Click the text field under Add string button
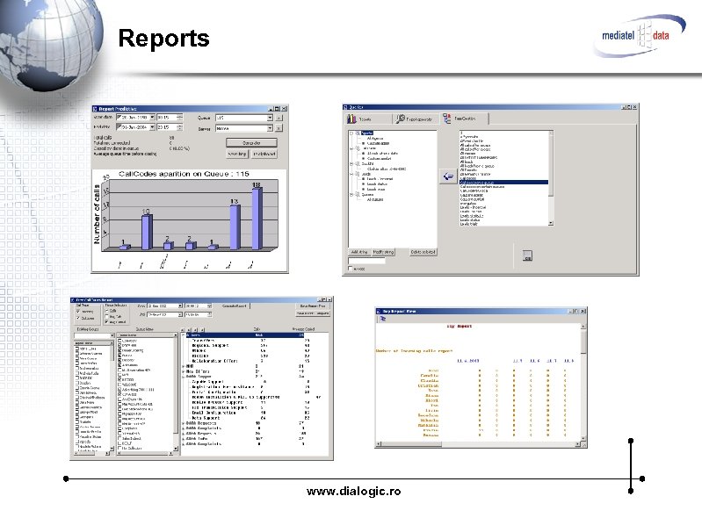702x525 pixels. point(366,261)
